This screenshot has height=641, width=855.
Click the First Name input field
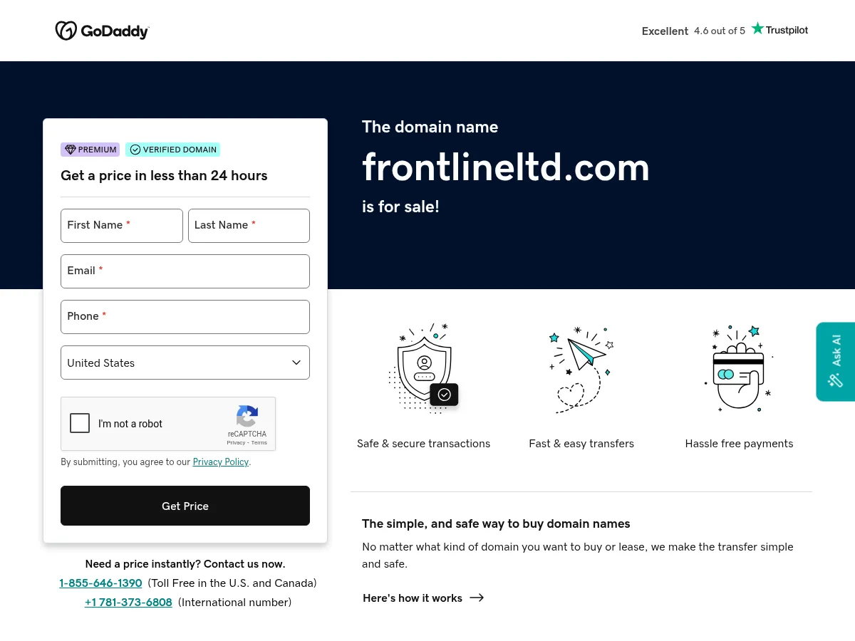click(122, 226)
